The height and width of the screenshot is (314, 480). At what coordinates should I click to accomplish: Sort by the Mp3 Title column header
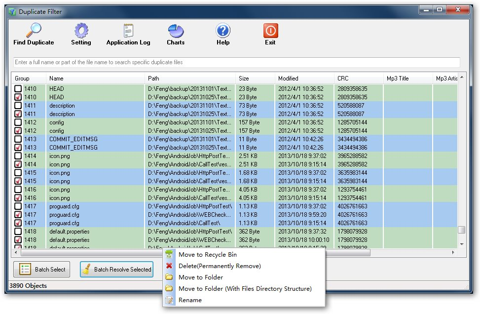408,78
